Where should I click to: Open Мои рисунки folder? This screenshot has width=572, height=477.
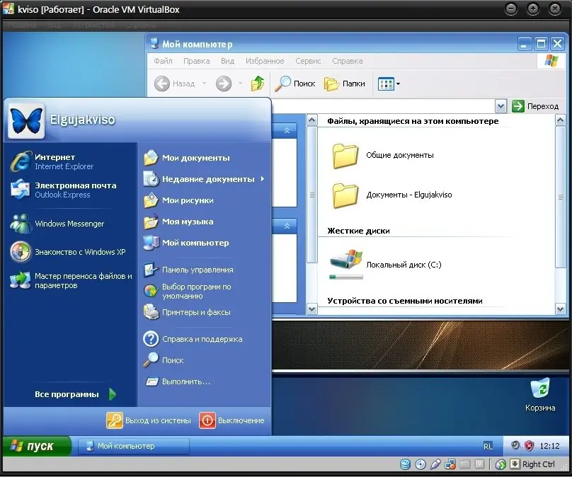point(178,200)
